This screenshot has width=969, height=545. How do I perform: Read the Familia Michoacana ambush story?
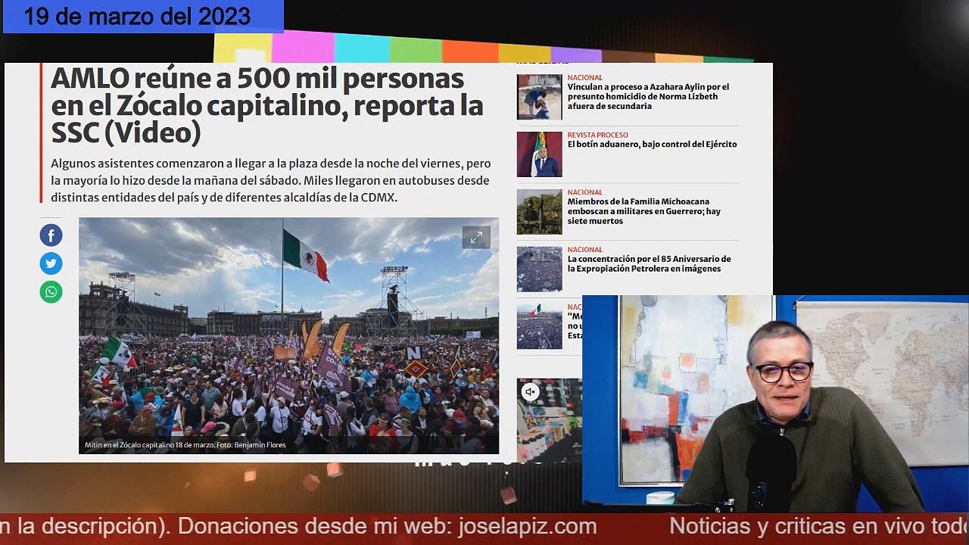[x=644, y=211]
